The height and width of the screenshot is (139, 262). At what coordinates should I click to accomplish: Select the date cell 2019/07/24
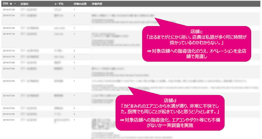point(9,15)
